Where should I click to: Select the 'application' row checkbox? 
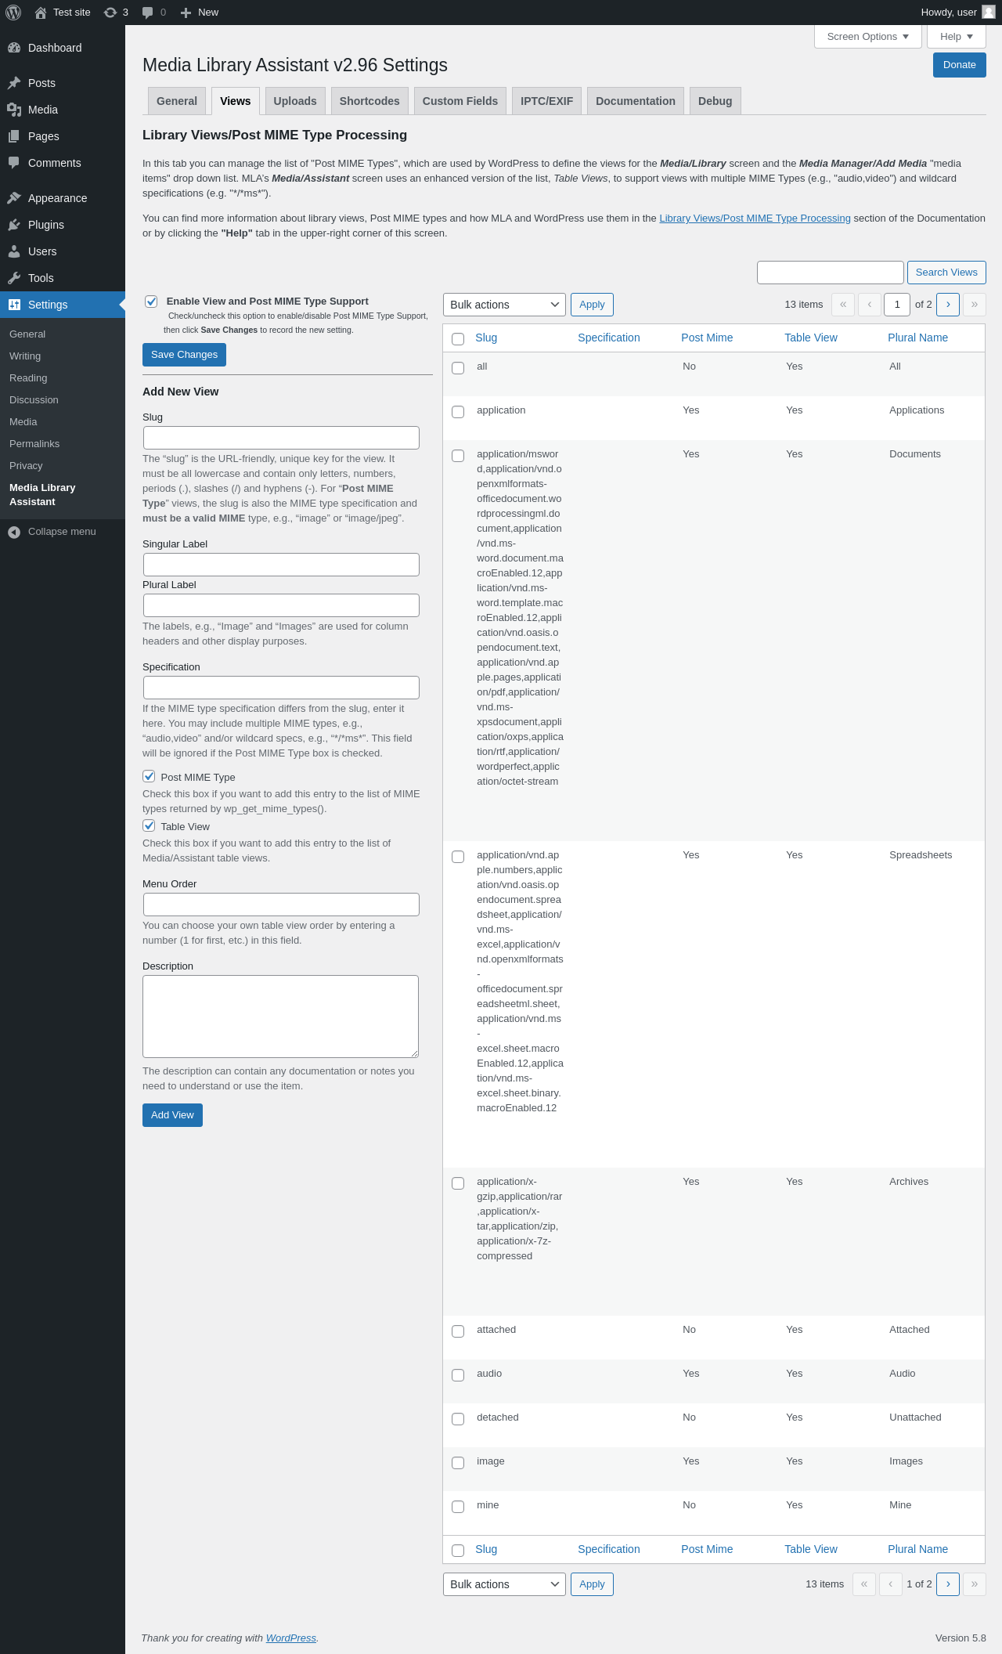point(458,412)
